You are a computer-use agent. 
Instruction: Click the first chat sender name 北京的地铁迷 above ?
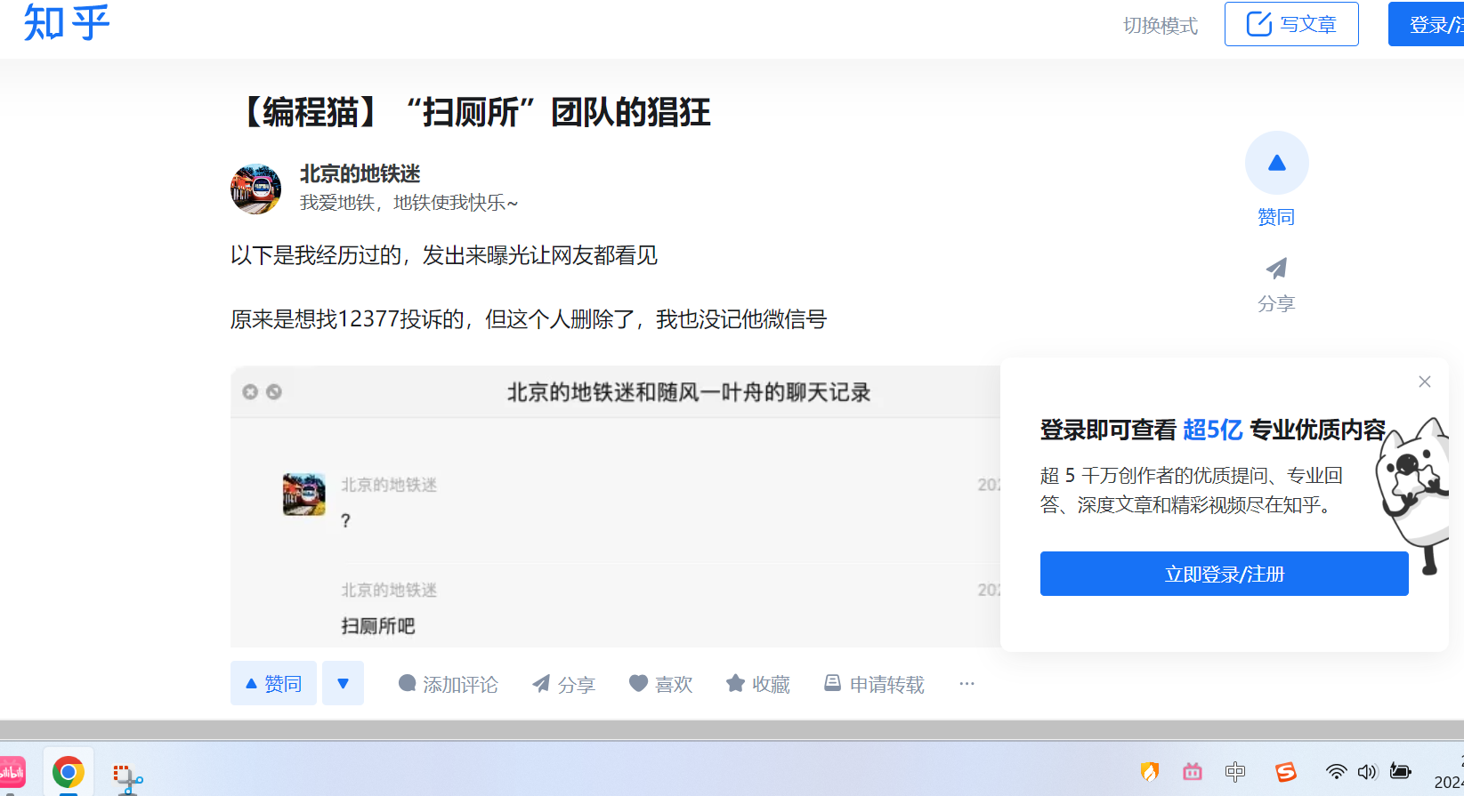click(389, 485)
